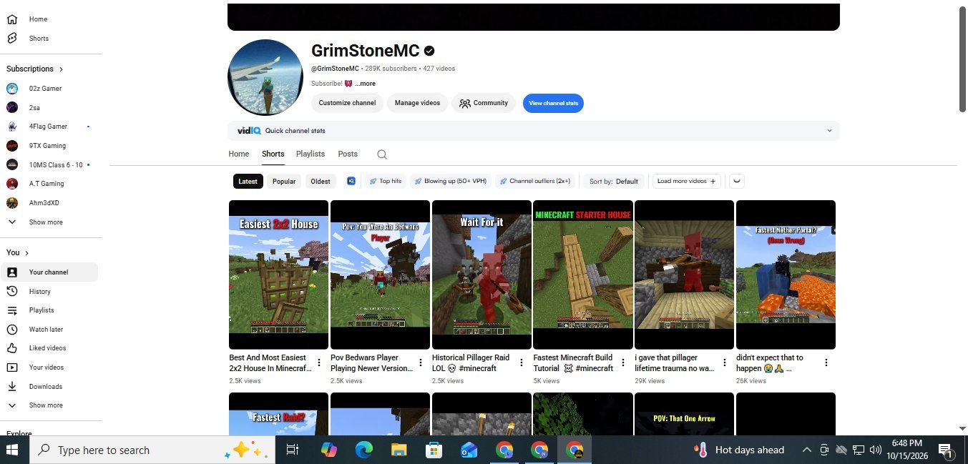Screen dimensions: 968x464
Task: Open Liked videos
Action: [47, 348]
